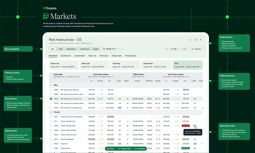Download the Red meat prices table
Screen dimensions: 255x153
[191, 40]
